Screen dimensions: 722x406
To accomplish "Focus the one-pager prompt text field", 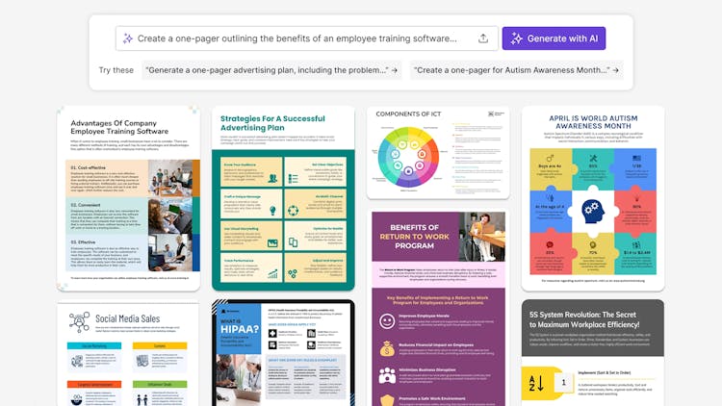I will pyautogui.click(x=297, y=38).
